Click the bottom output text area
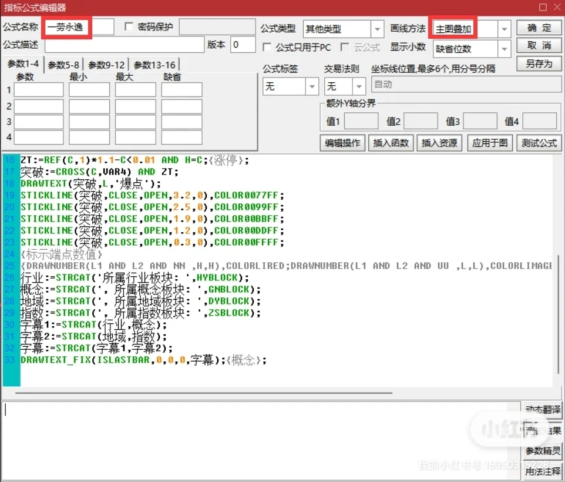 (261, 440)
